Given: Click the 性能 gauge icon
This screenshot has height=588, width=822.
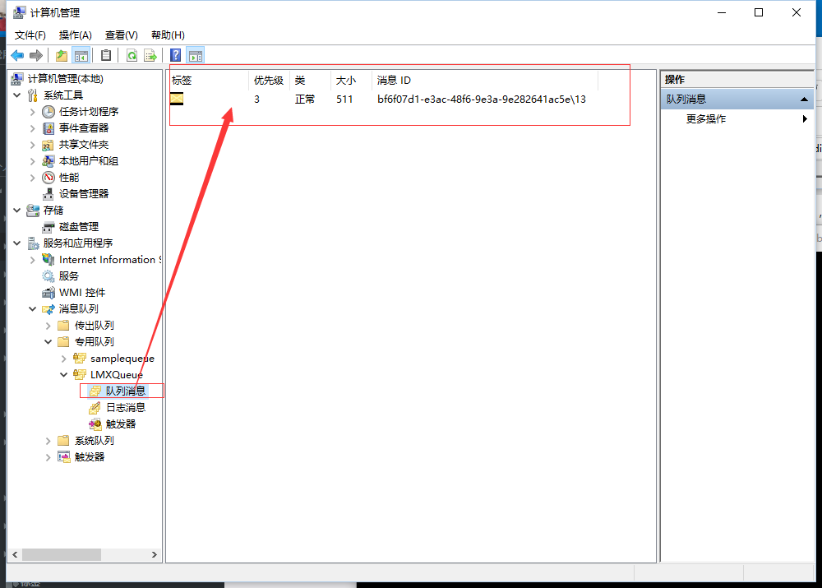Looking at the screenshot, I should 48,178.
